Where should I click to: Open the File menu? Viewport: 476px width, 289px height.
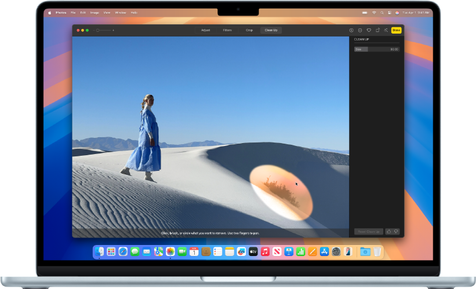(x=73, y=13)
